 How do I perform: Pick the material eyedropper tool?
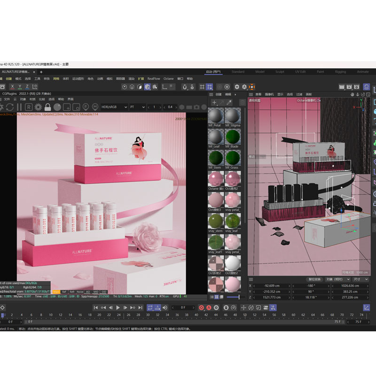tap(229, 102)
